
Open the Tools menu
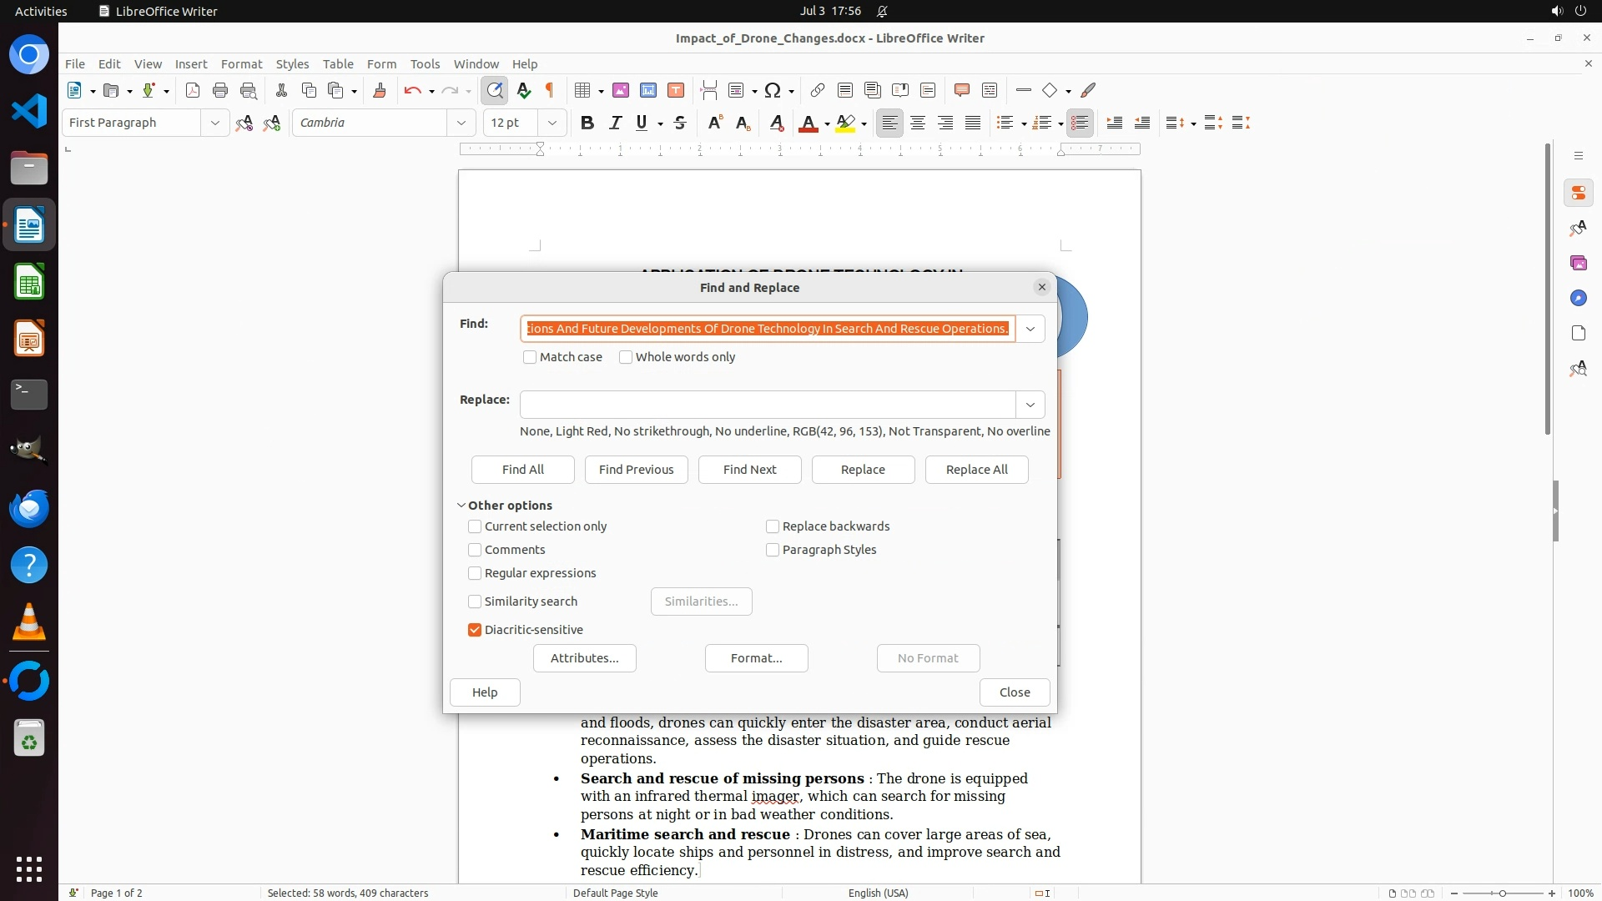[x=425, y=63]
